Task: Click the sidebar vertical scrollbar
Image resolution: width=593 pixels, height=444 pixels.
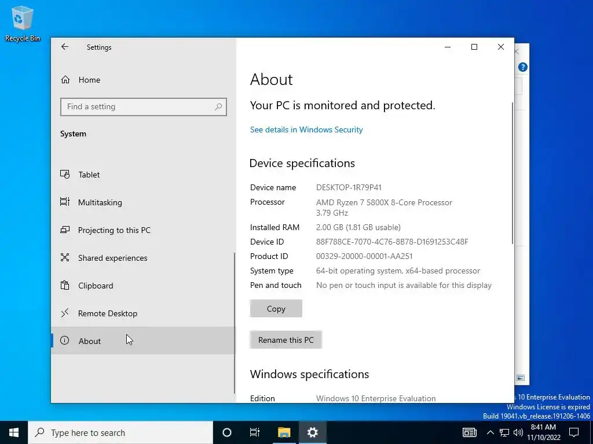Action: 235,323
